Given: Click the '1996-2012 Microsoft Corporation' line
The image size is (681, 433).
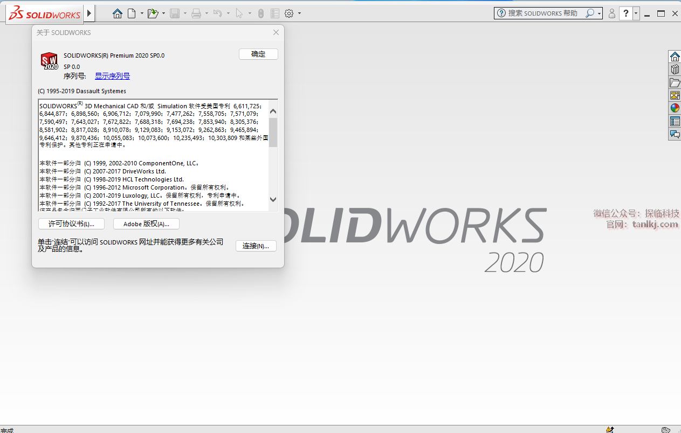Looking at the screenshot, I should tap(134, 187).
